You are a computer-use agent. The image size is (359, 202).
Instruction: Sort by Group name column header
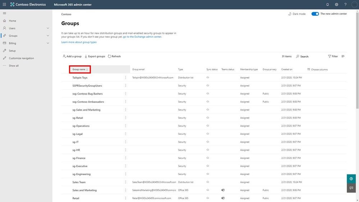80,69
